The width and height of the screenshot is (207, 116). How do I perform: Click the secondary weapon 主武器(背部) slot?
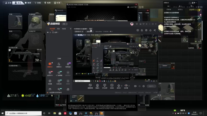25,73
